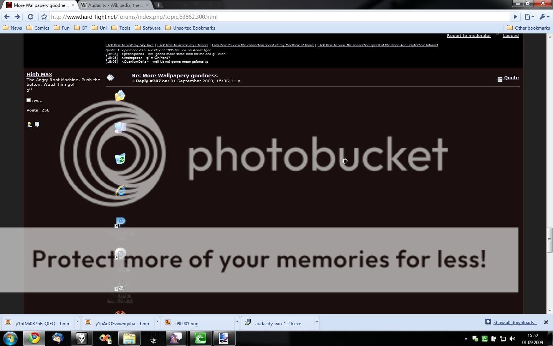Open the Windows Start menu
Viewport: 553px width, 346px height.
pyautogui.click(x=10, y=338)
